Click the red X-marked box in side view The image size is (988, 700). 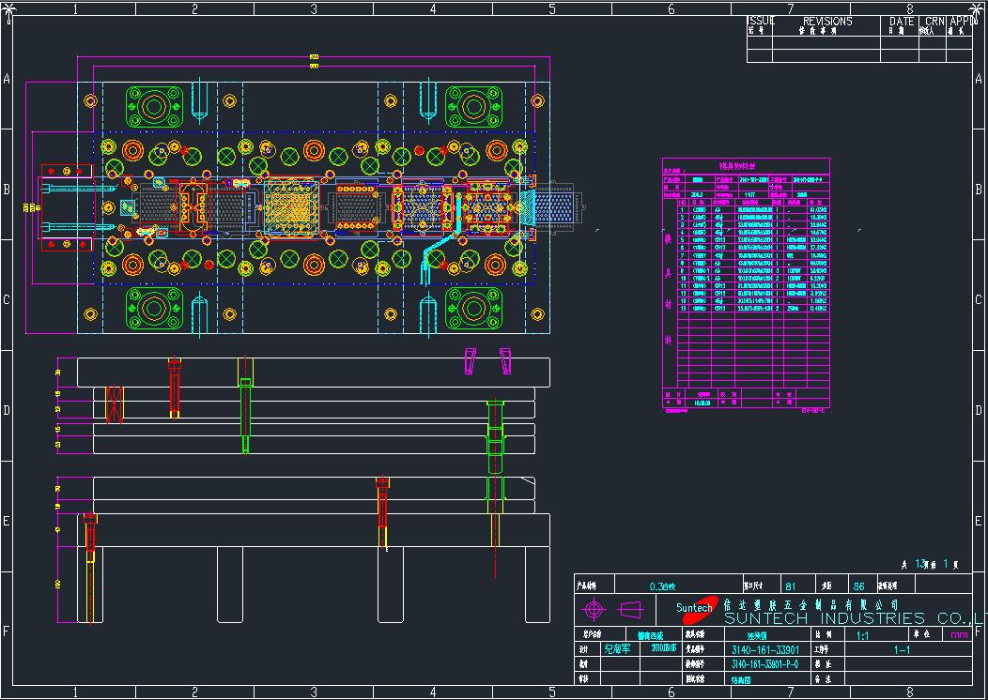[x=115, y=404]
